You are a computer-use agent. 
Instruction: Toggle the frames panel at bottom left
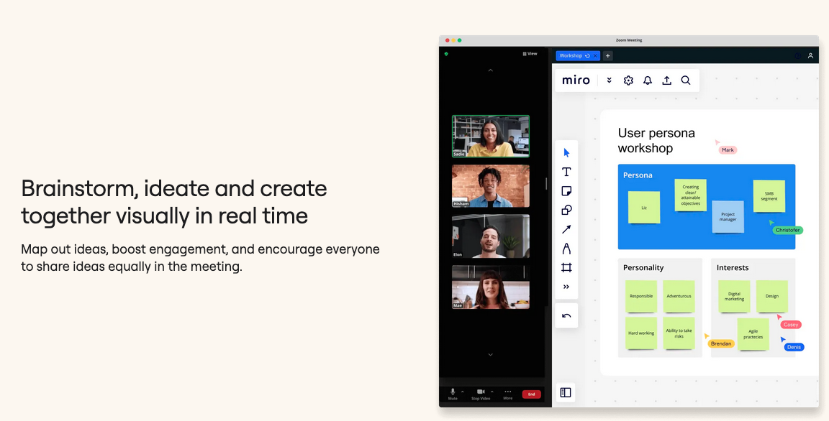pos(566,392)
